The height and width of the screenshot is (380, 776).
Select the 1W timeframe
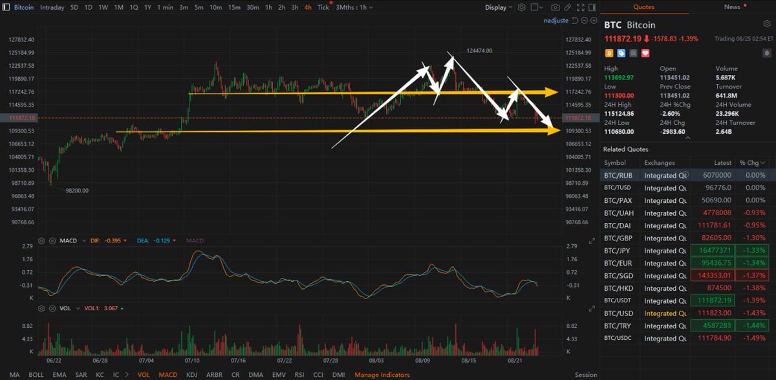click(x=103, y=7)
